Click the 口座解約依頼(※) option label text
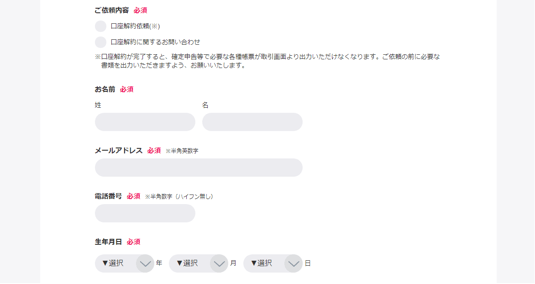535x284 pixels. (135, 26)
